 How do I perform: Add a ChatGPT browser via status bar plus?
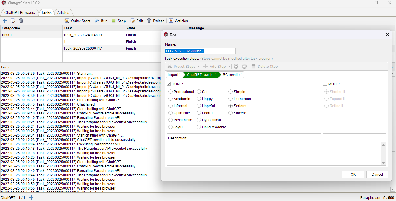pos(31,198)
